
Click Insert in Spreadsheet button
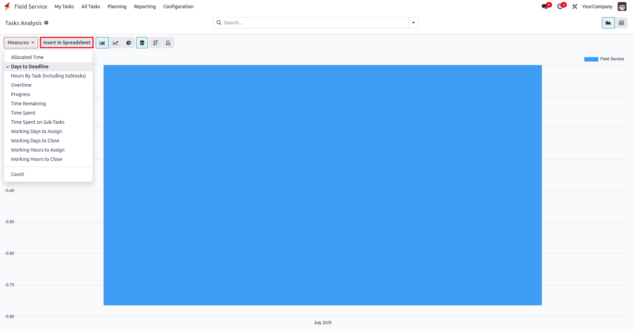pyautogui.click(x=67, y=43)
